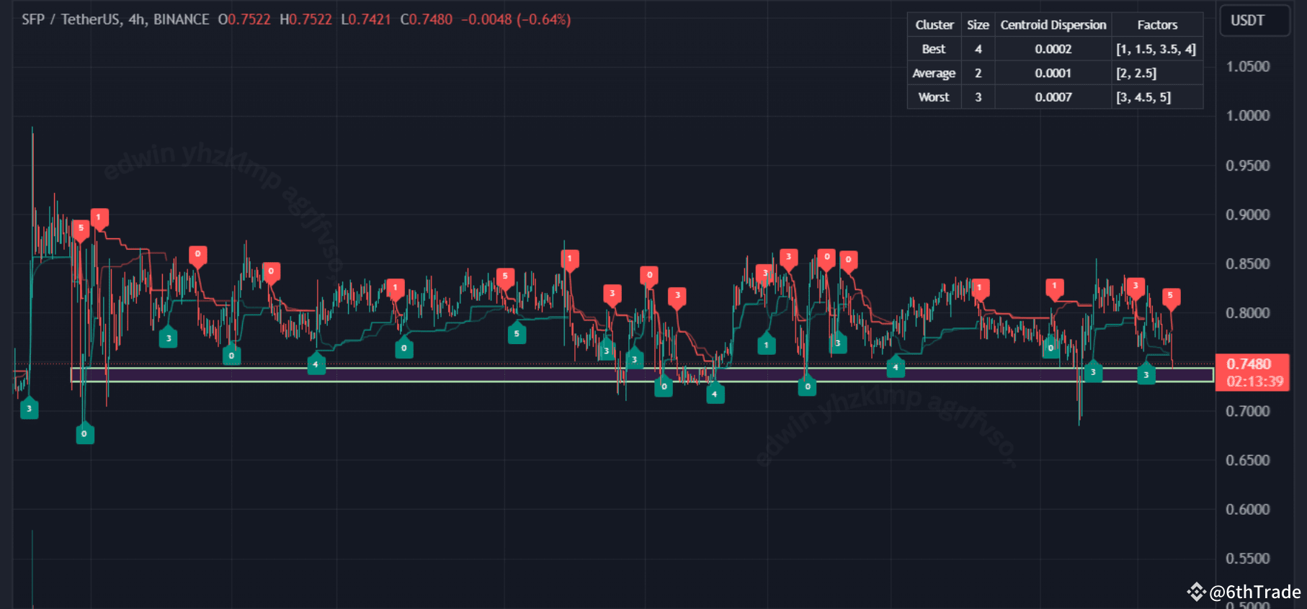Click the 0.8500 price axis label
The height and width of the screenshot is (609, 1307).
pos(1248,264)
